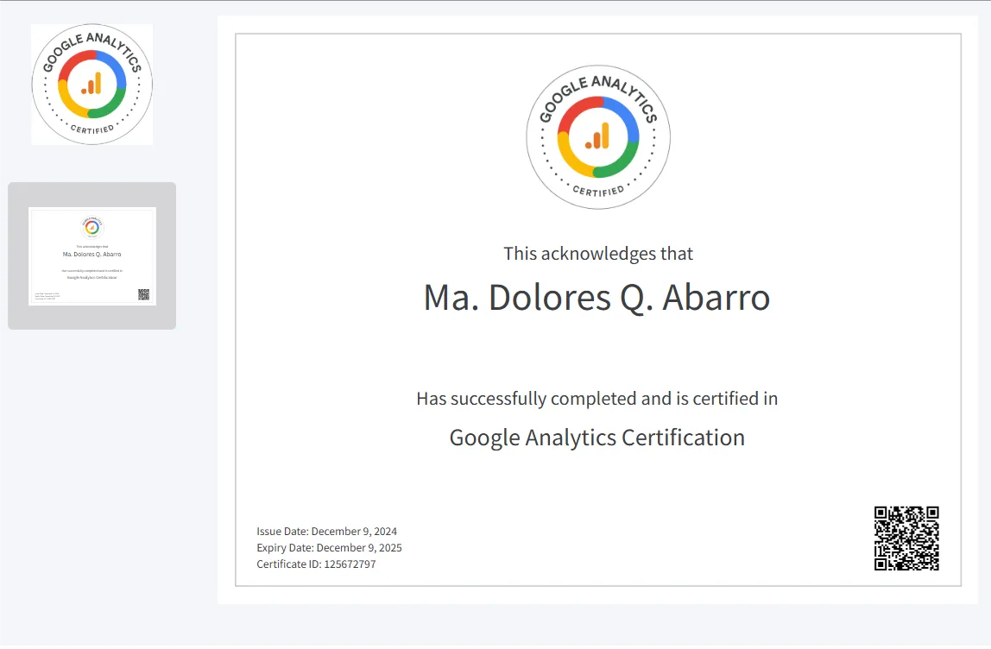Screen dimensions: 991x649
Task: Click the Issue Date: December 9, 2024 line
Action: tap(327, 532)
